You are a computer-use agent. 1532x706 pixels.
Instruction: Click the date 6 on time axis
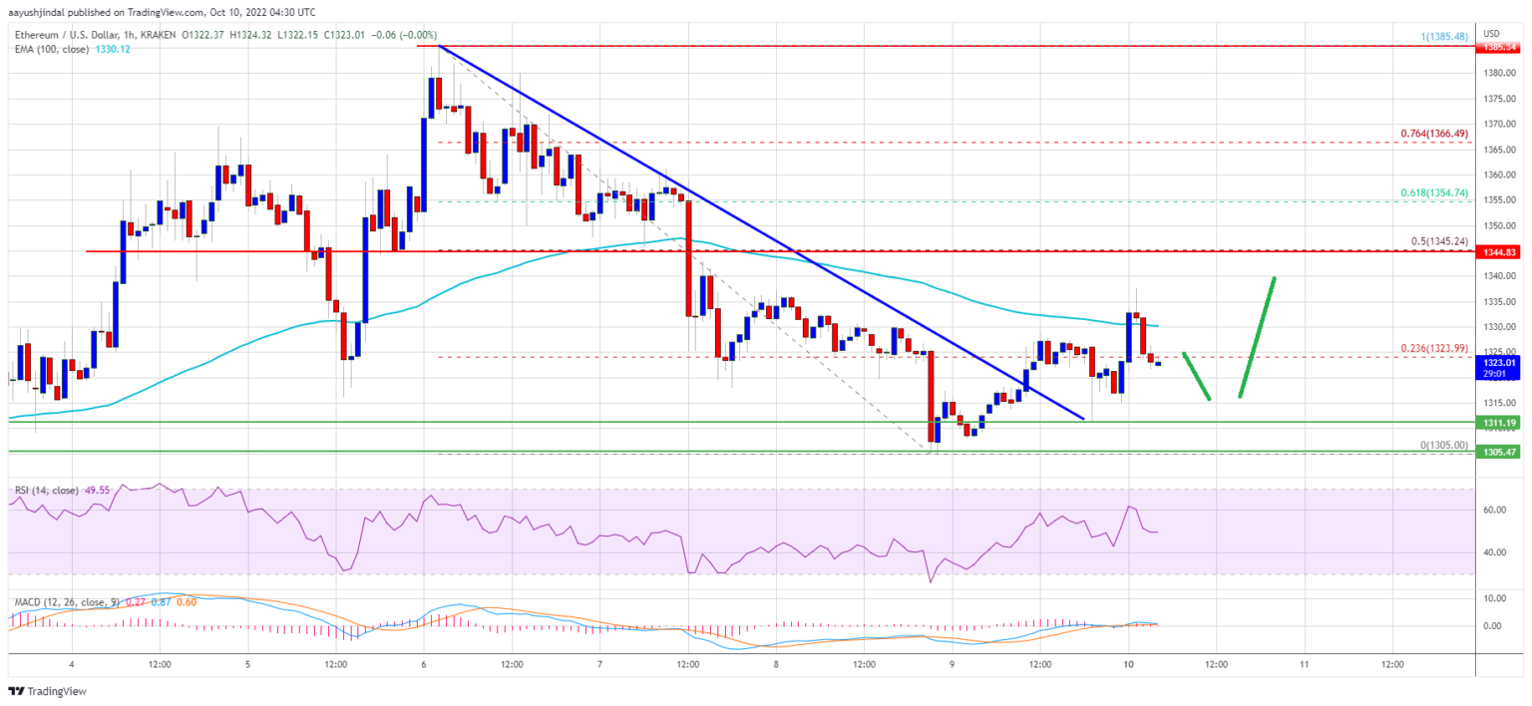424,663
